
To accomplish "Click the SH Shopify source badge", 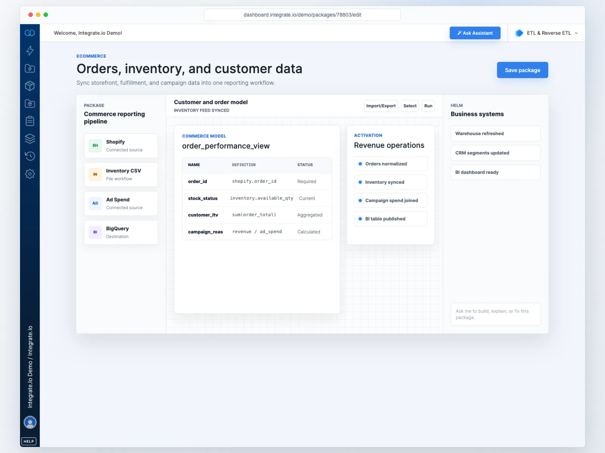I will click(x=95, y=145).
